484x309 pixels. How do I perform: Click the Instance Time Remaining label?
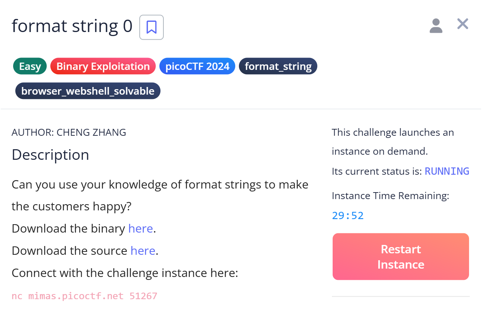click(x=390, y=196)
